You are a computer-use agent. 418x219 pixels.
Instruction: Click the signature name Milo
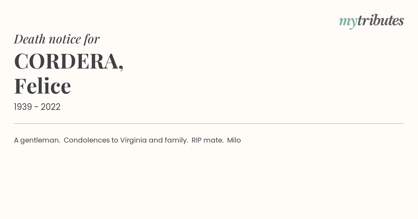point(234,140)
